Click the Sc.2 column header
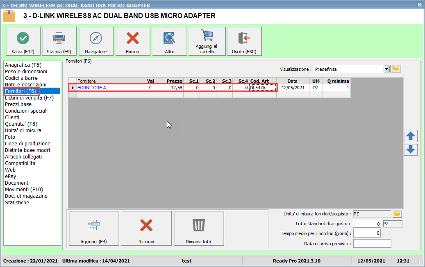Image resolution: width=425 pixels, height=267 pixels. tap(208, 81)
